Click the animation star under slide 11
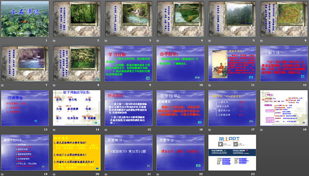The width and height of the screenshot is (309, 176). pyautogui.click(x=210, y=85)
